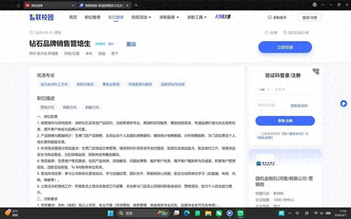Screen dimensions: 351x219
Task: Show hidden system tray icons
Action: pyautogui.click(x=290, y=213)
